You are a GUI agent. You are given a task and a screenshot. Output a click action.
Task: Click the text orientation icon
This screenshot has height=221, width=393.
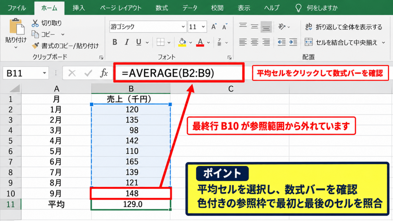282,27
